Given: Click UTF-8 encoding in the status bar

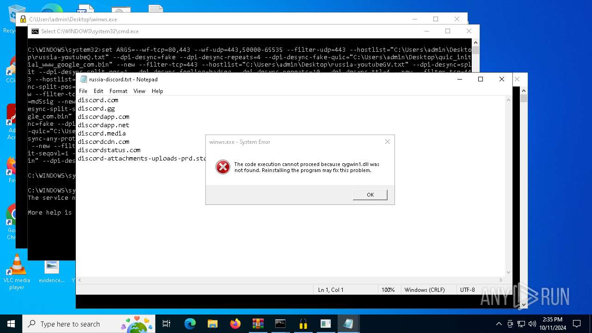Looking at the screenshot, I should pos(467,290).
